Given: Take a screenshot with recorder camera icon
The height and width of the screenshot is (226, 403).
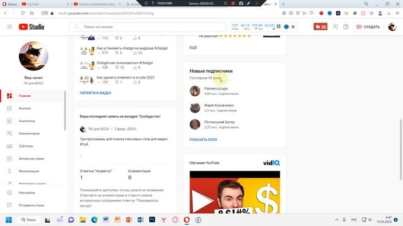Looking at the screenshot, I should [241, 3].
